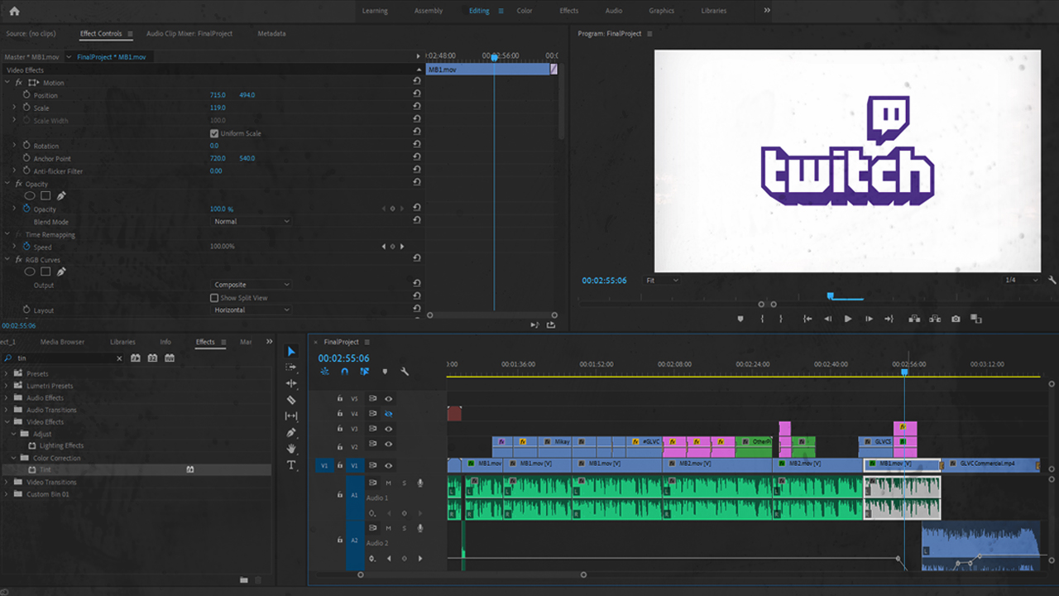1059x596 pixels.
Task: Open the Blend Mode dropdown
Action: pyautogui.click(x=252, y=222)
